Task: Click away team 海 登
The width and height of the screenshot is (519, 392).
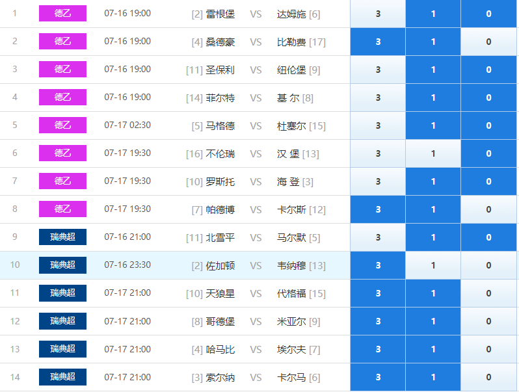Action: pyautogui.click(x=288, y=181)
